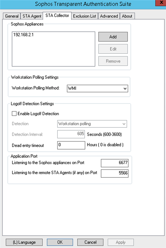
Task: Open the Advanced tab
Action: (x=109, y=16)
